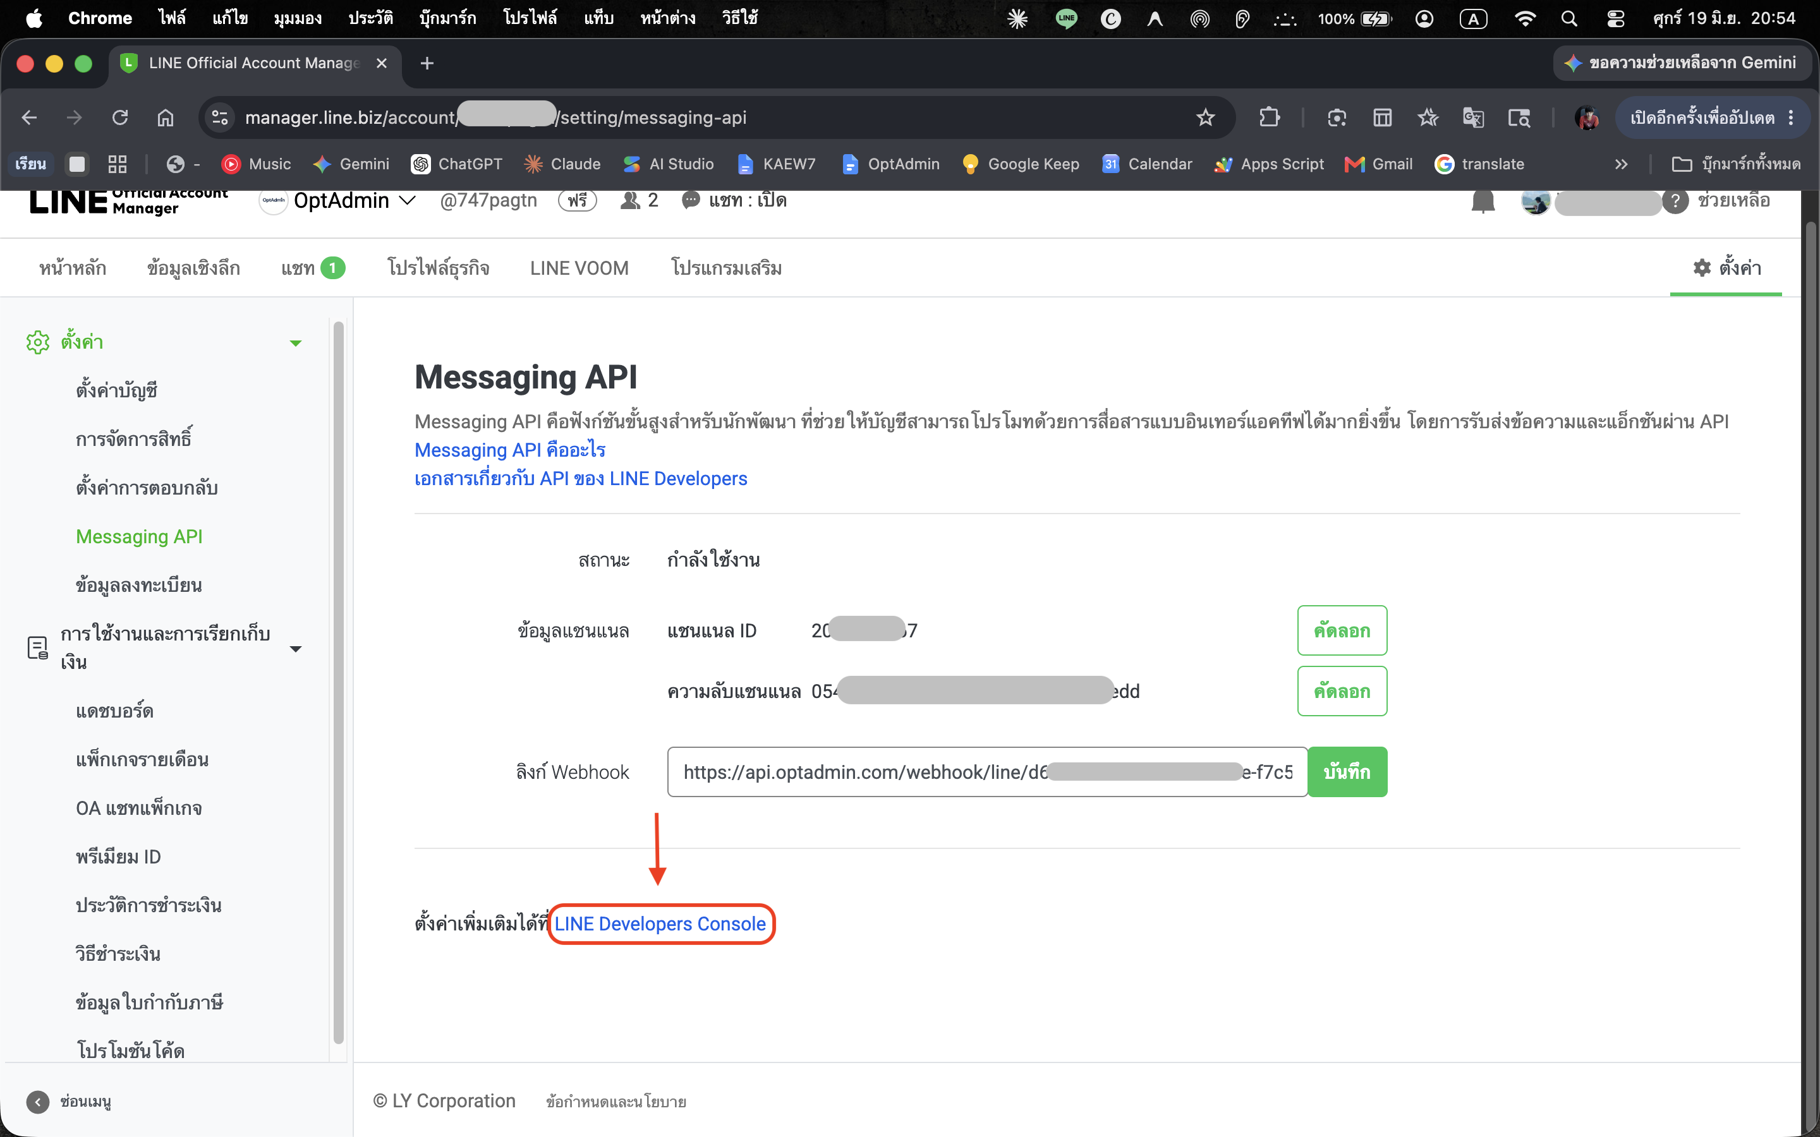Open the Chrome ประวัติ menu
The image size is (1820, 1137).
(370, 19)
